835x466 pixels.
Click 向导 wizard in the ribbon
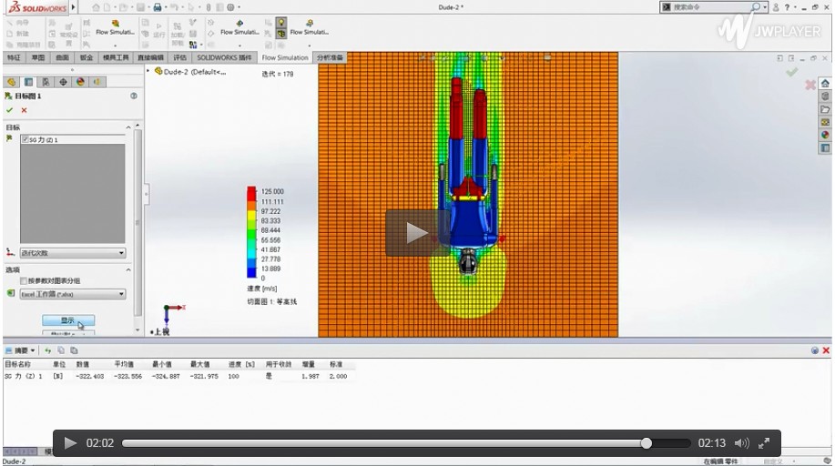click(x=17, y=23)
